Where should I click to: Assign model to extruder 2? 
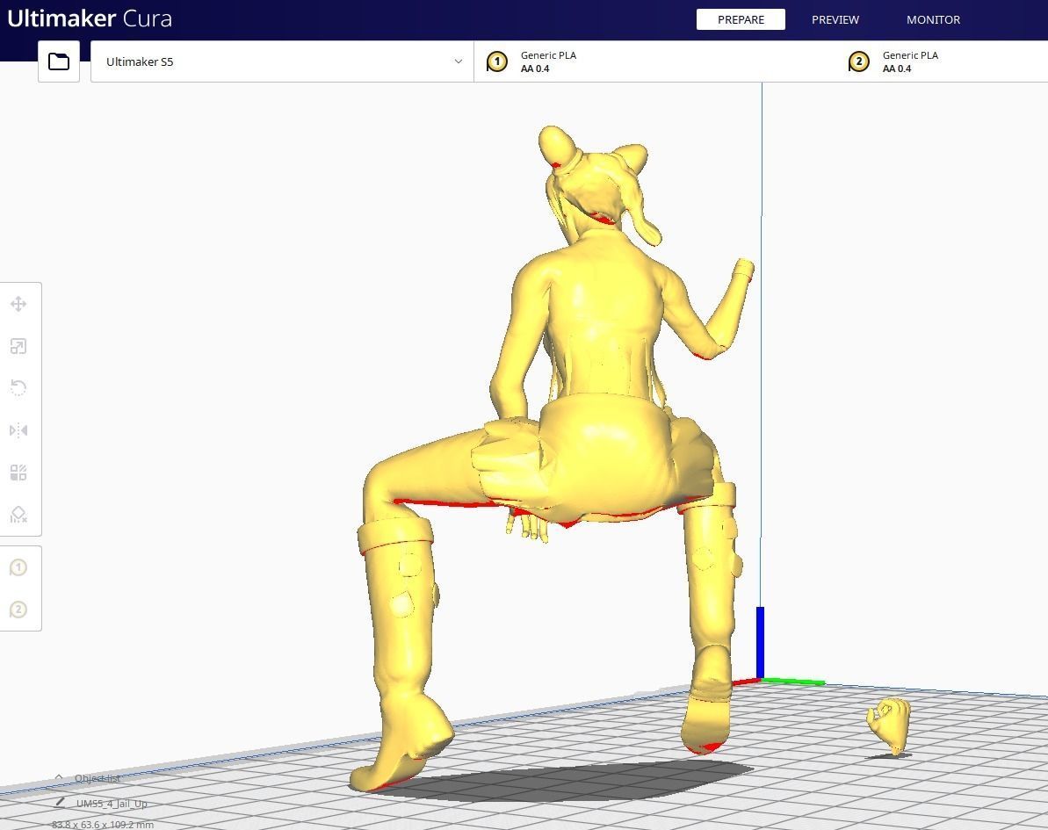tap(18, 610)
